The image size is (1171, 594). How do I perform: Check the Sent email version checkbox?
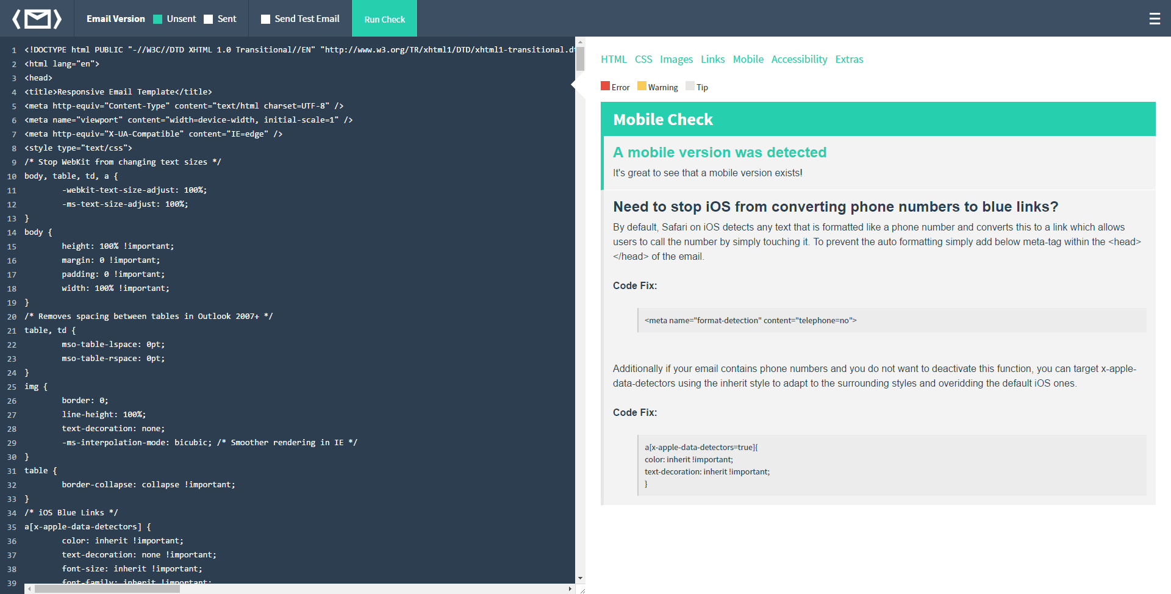[207, 19]
